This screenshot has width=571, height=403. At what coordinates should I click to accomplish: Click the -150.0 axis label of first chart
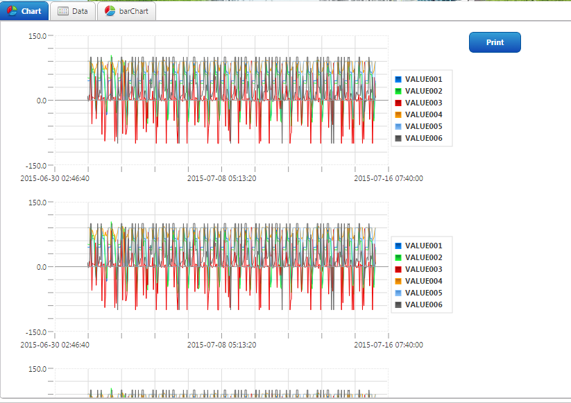36,166
